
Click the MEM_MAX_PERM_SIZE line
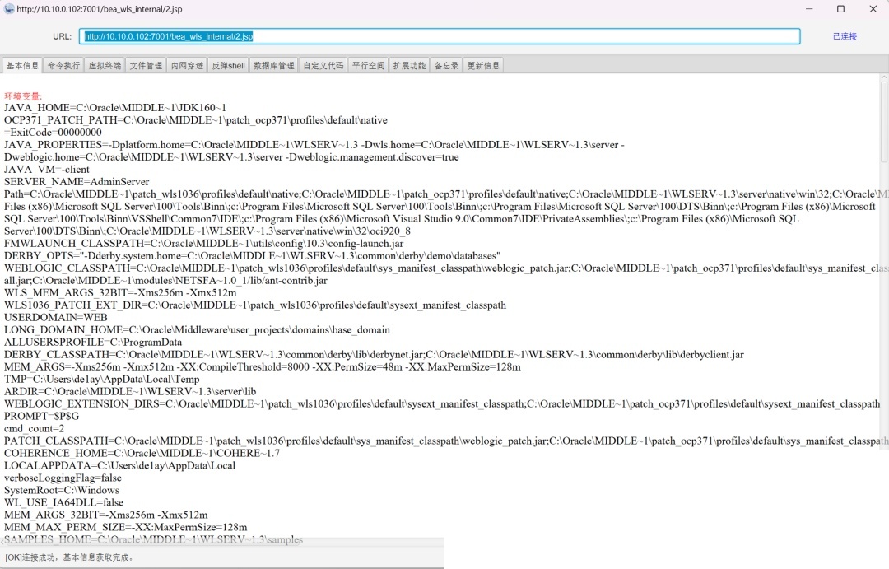point(125,528)
